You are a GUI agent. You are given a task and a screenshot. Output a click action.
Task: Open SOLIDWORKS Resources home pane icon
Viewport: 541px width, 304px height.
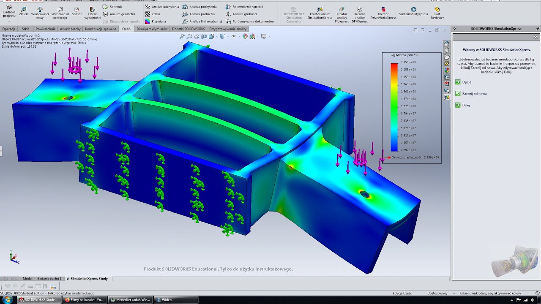click(447, 43)
